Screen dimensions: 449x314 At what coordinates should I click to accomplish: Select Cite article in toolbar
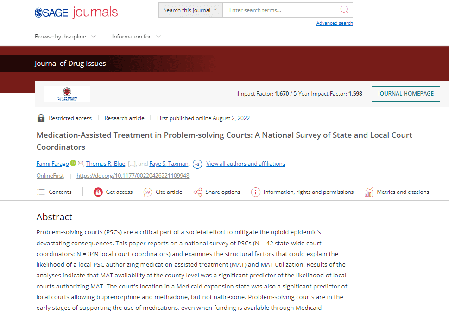click(169, 192)
